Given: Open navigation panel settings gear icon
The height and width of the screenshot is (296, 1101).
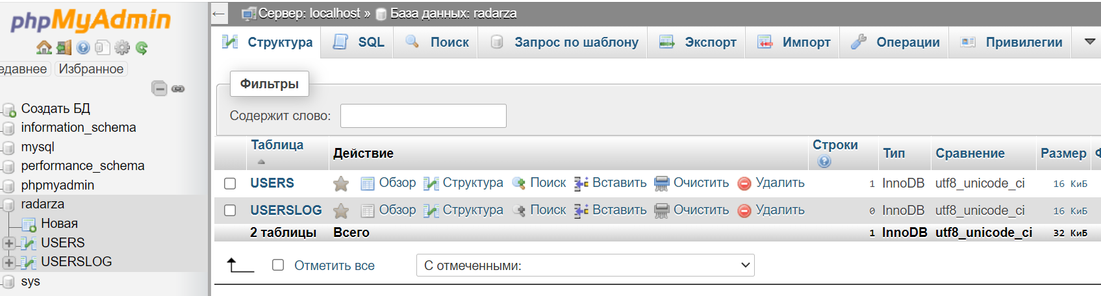Looking at the screenshot, I should pos(121,47).
